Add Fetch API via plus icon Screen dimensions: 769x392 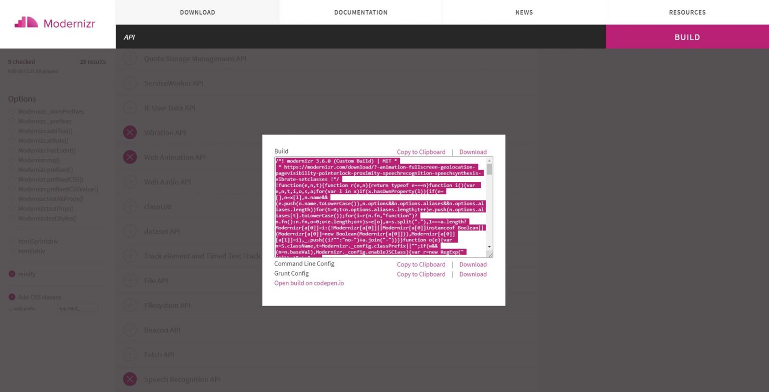pos(130,354)
